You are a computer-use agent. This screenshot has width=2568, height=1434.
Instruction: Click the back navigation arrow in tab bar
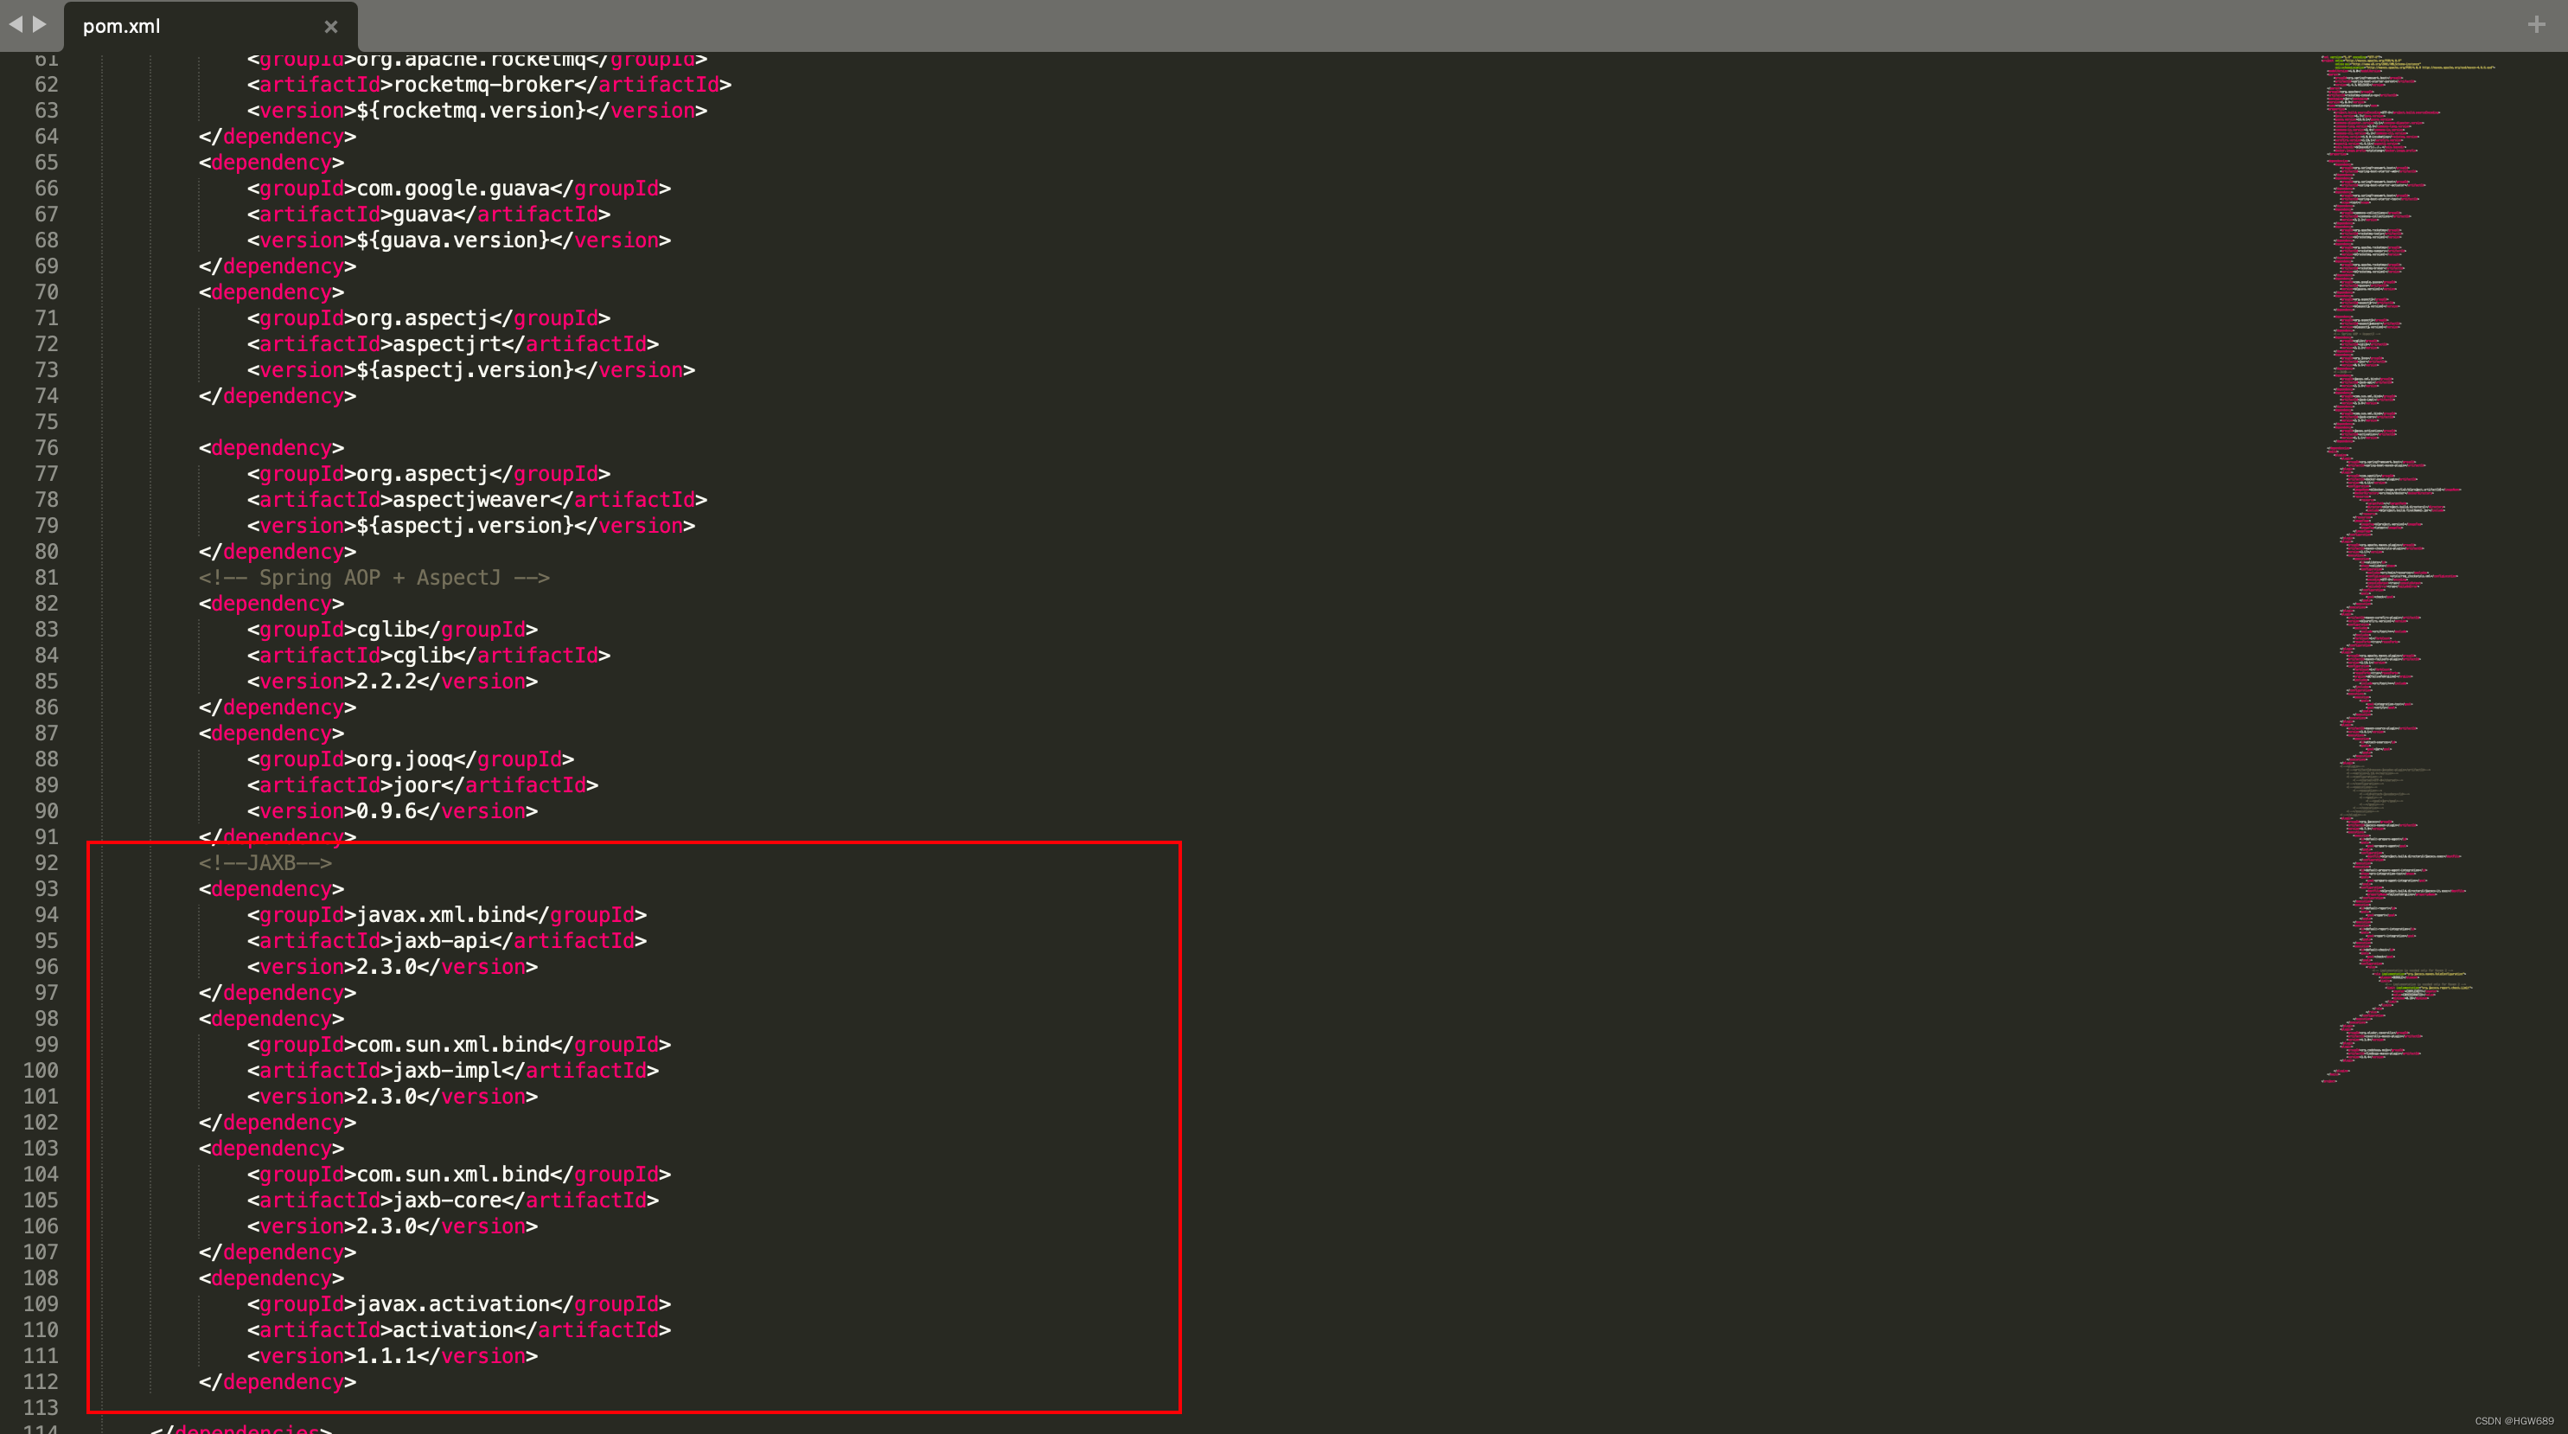click(15, 25)
